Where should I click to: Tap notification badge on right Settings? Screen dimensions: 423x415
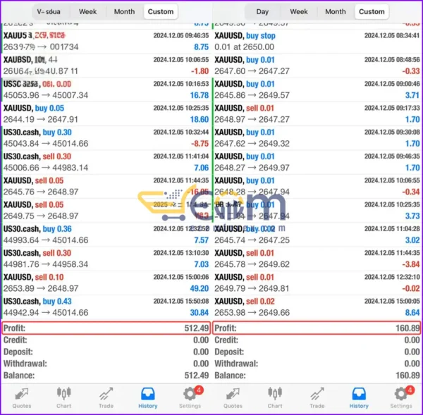[x=410, y=390]
